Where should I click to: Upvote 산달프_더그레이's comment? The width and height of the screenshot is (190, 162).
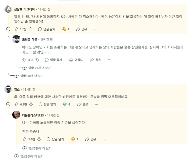[16, 29]
